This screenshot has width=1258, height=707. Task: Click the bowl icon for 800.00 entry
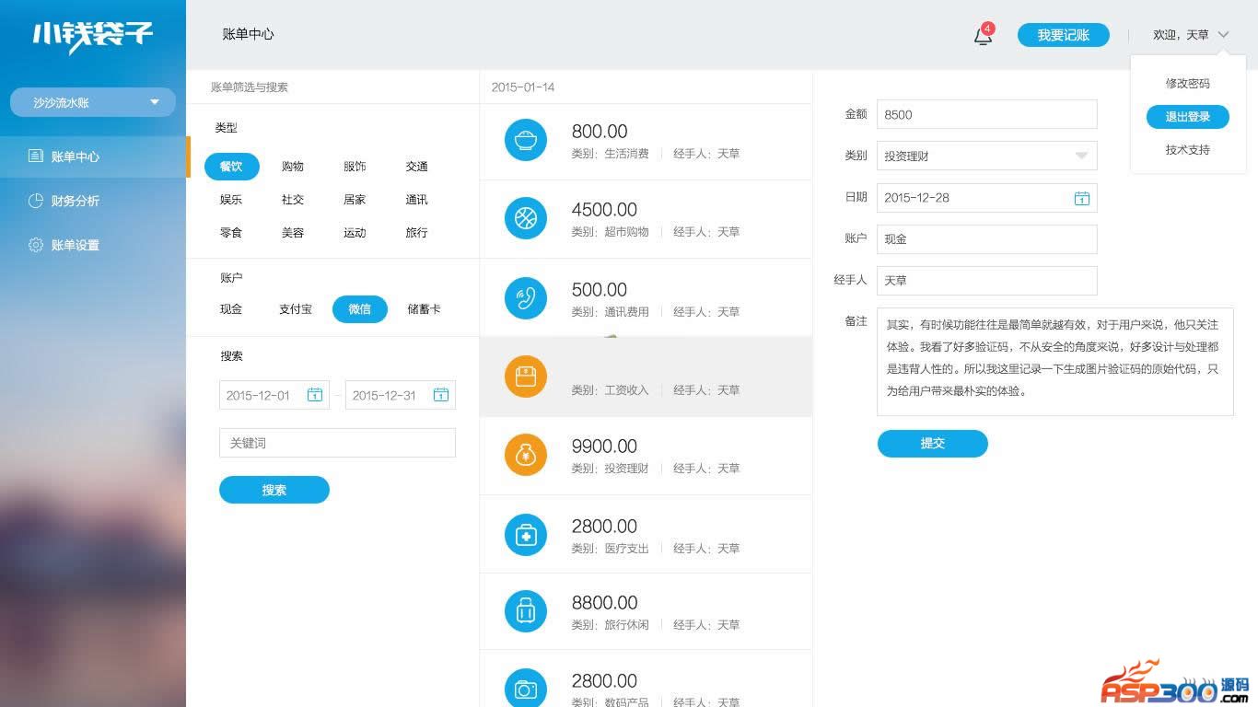click(526, 140)
